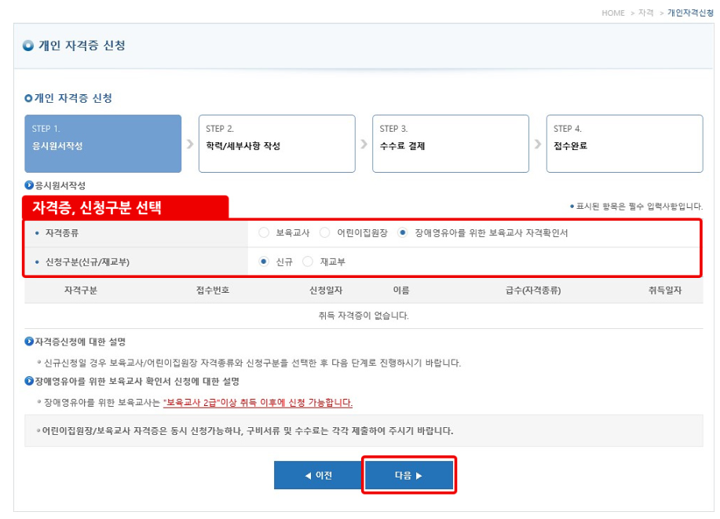Select the 보육교사 radio button
Viewport: 720px width, 519px height.
tap(264, 233)
